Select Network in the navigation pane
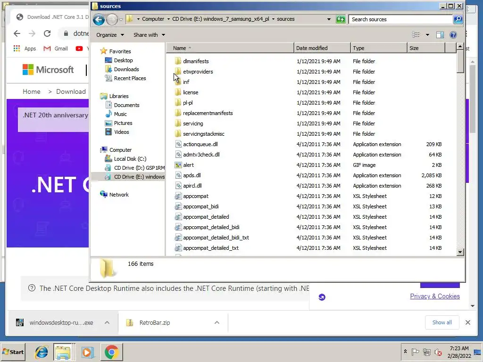This screenshot has height=362, width=483. pyautogui.click(x=119, y=195)
